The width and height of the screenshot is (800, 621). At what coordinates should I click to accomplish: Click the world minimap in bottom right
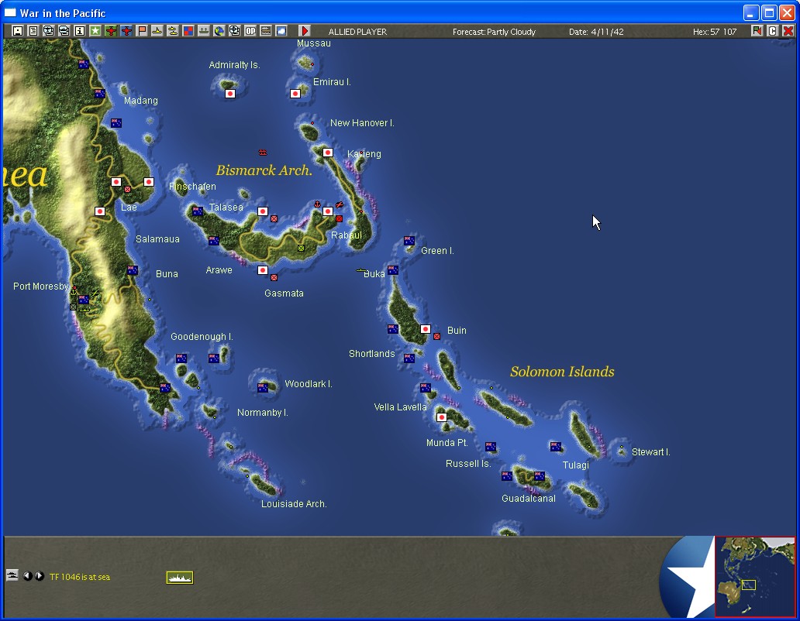754,577
